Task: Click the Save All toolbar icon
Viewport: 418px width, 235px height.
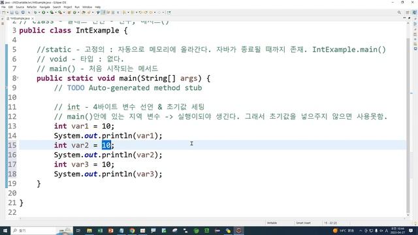Action: pyautogui.click(x=17, y=12)
